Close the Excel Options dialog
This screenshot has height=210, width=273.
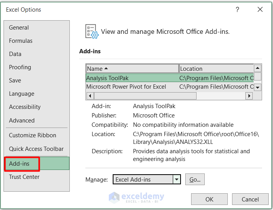coord(260,10)
